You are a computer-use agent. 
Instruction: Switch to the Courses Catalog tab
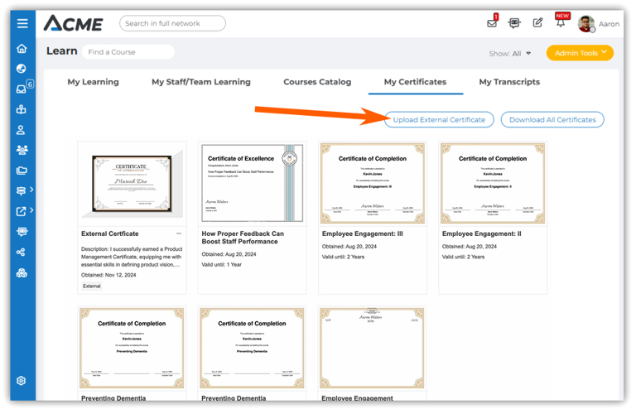tap(317, 82)
